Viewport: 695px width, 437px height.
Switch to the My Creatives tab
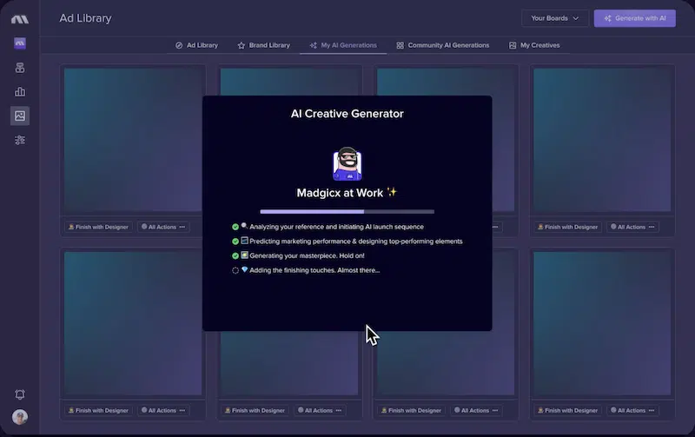click(x=534, y=45)
